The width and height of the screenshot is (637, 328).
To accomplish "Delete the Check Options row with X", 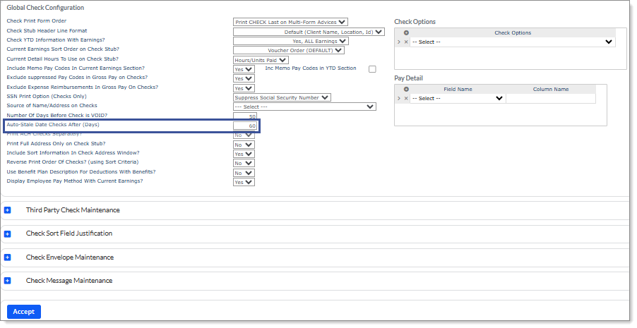I will click(x=406, y=42).
